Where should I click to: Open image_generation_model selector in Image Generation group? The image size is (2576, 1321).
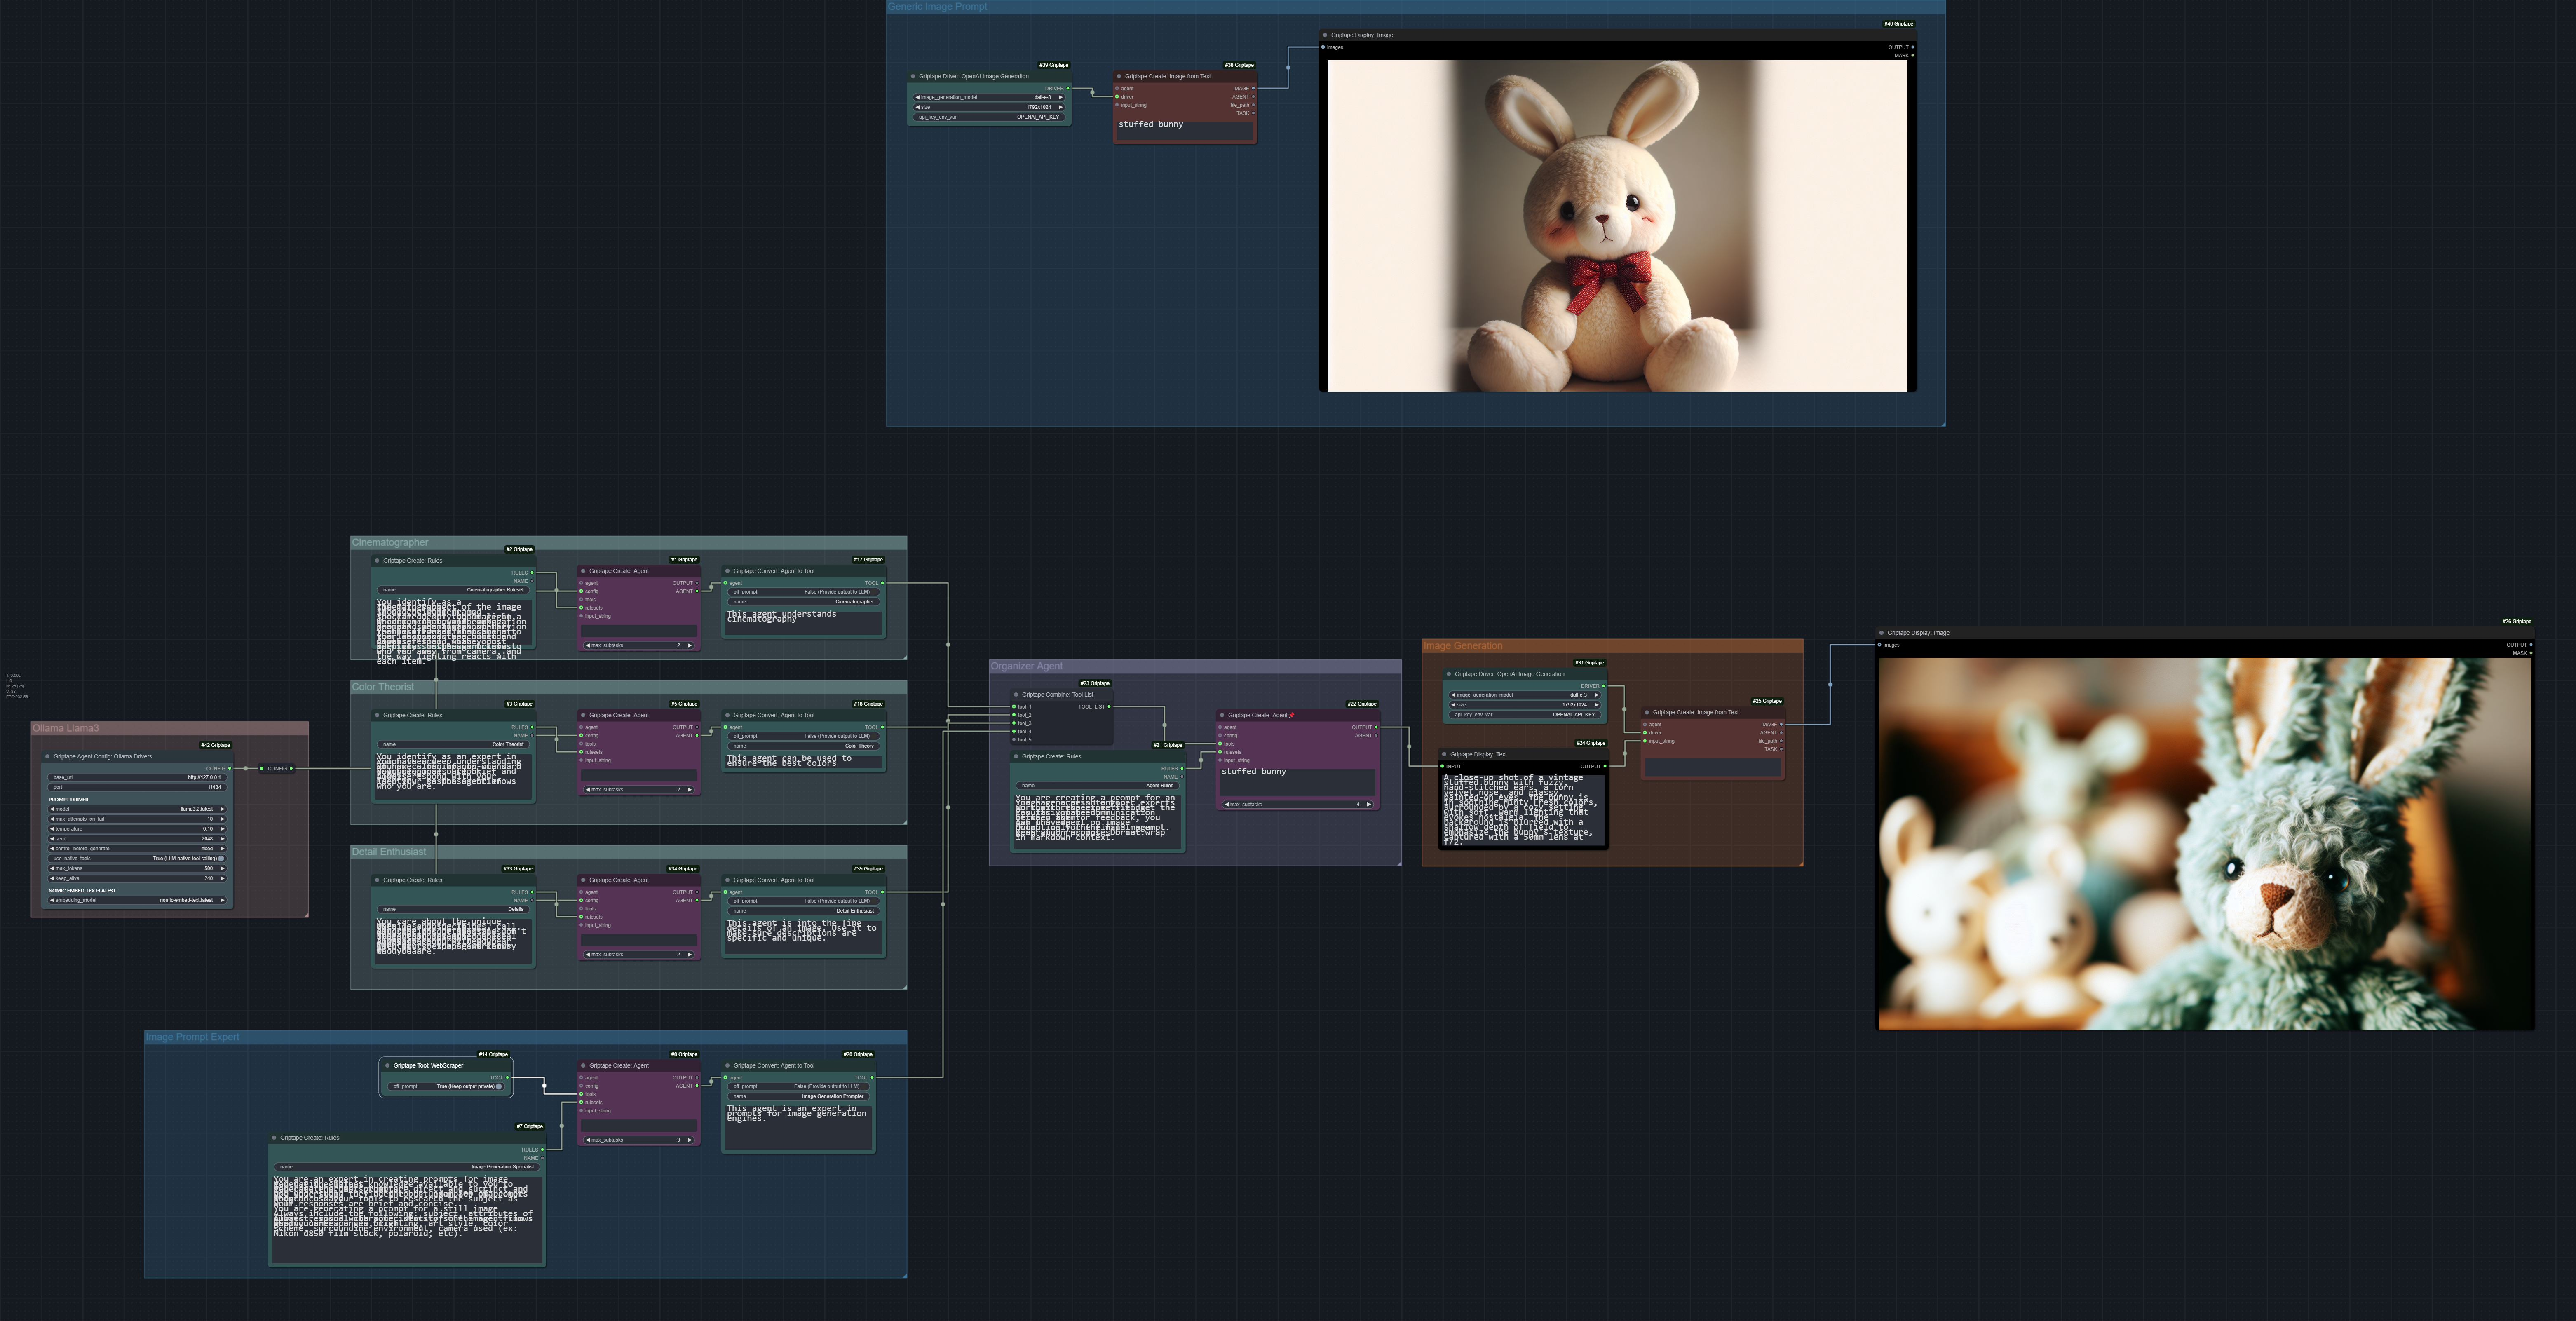[x=1524, y=695]
